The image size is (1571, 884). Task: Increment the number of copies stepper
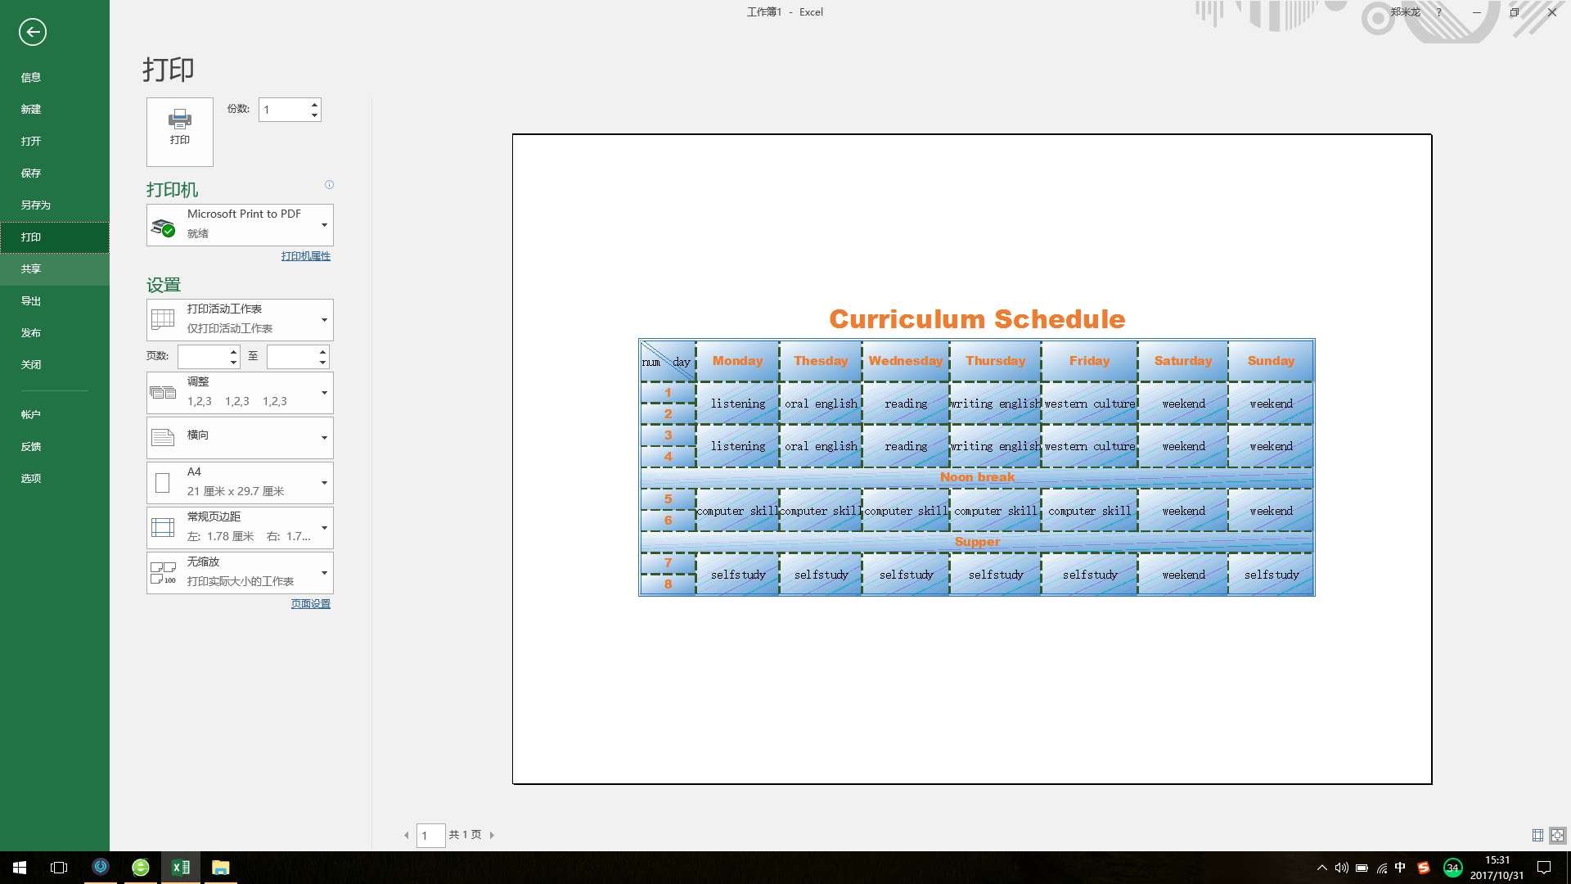pyautogui.click(x=314, y=104)
